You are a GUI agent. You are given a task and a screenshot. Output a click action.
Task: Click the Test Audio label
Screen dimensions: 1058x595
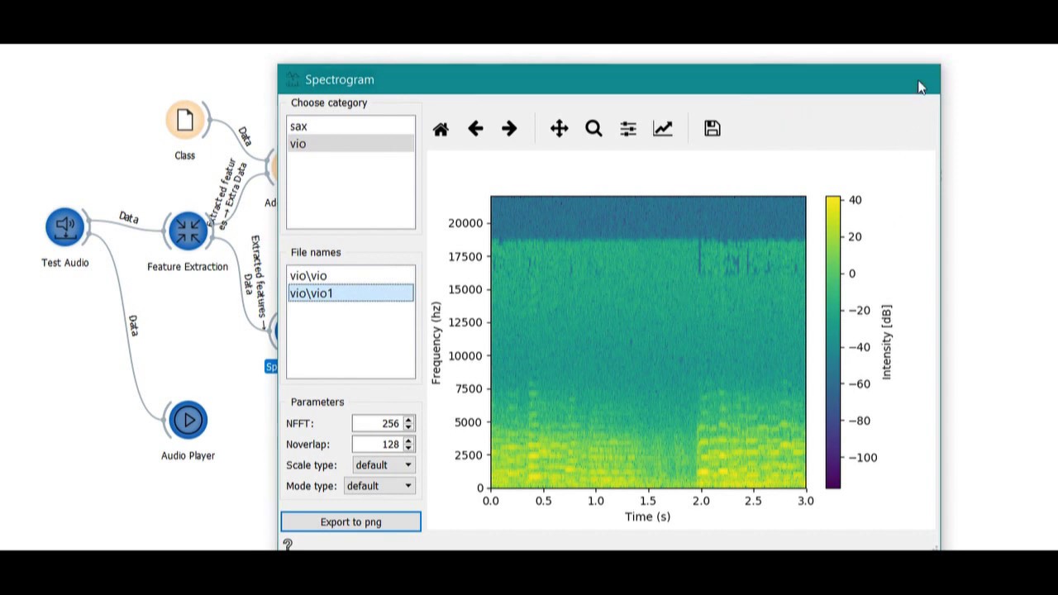point(65,263)
